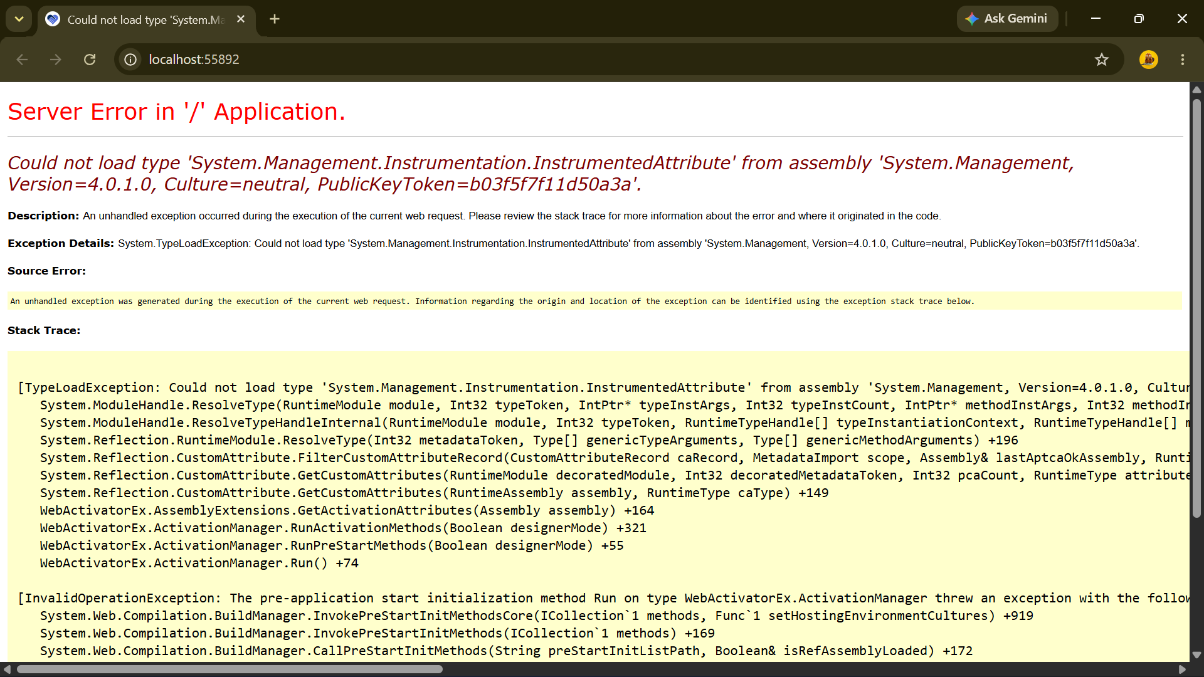Click the 'GetActivationAttributes(Assembly assembly) +164' line

pyautogui.click(x=347, y=511)
